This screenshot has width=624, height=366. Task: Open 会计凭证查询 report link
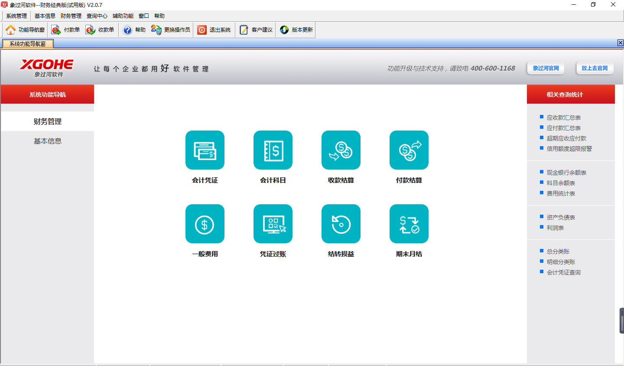(563, 272)
